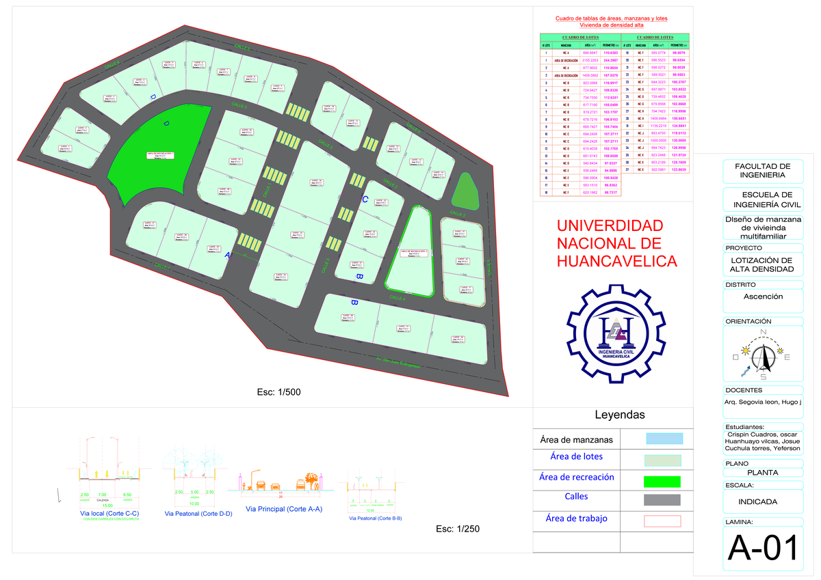Select the 'Arq. Segovia leon, Hugo j' entry
Viewport: 821px width, 580px height.
pos(762,403)
